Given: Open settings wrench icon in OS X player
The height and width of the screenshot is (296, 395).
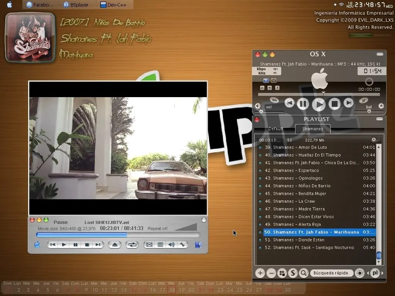Looking at the screenshot, I should [262, 88].
